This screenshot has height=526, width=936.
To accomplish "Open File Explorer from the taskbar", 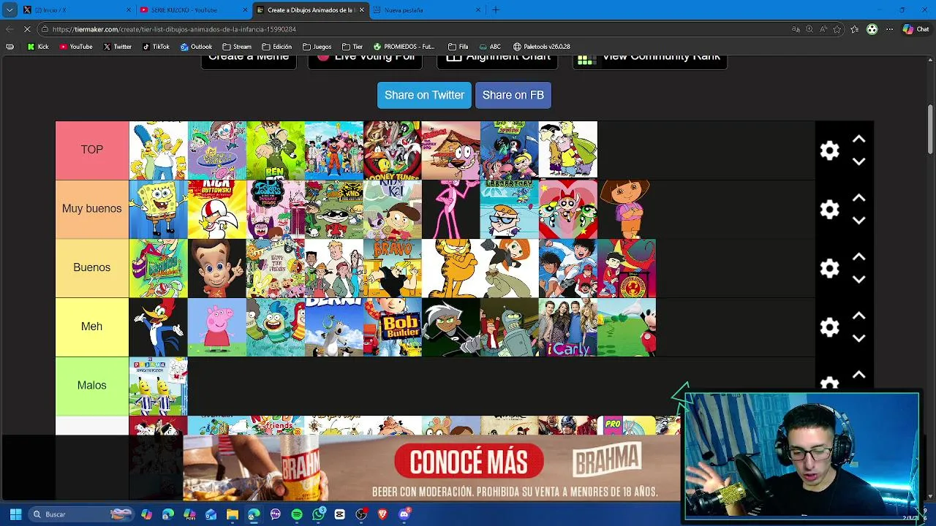I will coord(233,514).
